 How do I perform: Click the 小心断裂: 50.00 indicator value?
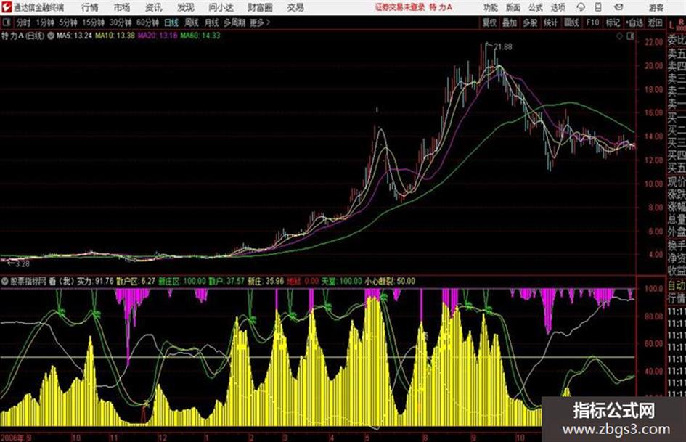point(390,281)
